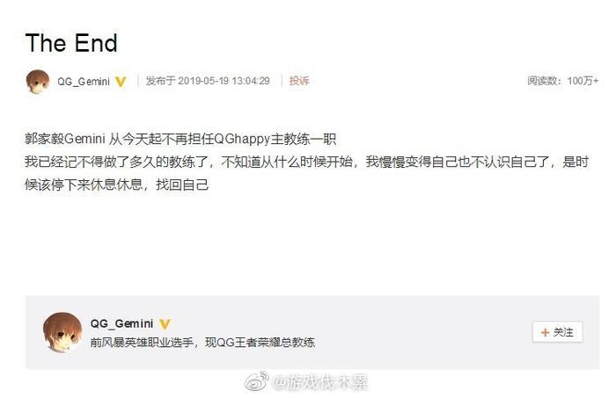Open large QG_Gemini avatar in author card
The width and height of the screenshot is (616, 398).
[62, 332]
